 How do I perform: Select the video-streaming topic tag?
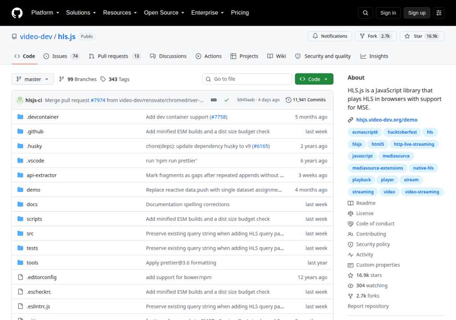(422, 192)
